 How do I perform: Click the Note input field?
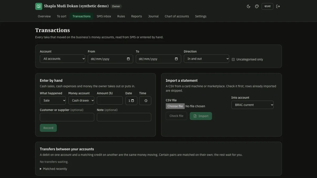(124, 117)
